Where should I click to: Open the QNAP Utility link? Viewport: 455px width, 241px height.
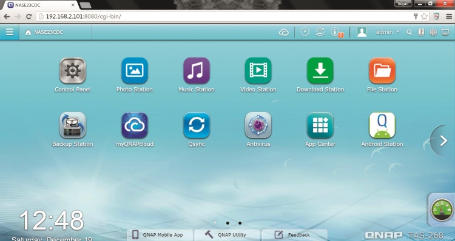(227, 235)
